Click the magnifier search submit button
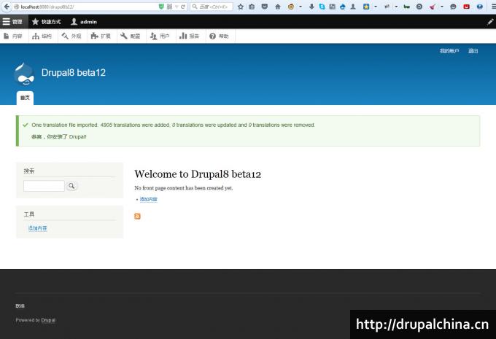The height and width of the screenshot is (339, 496). coord(71,186)
